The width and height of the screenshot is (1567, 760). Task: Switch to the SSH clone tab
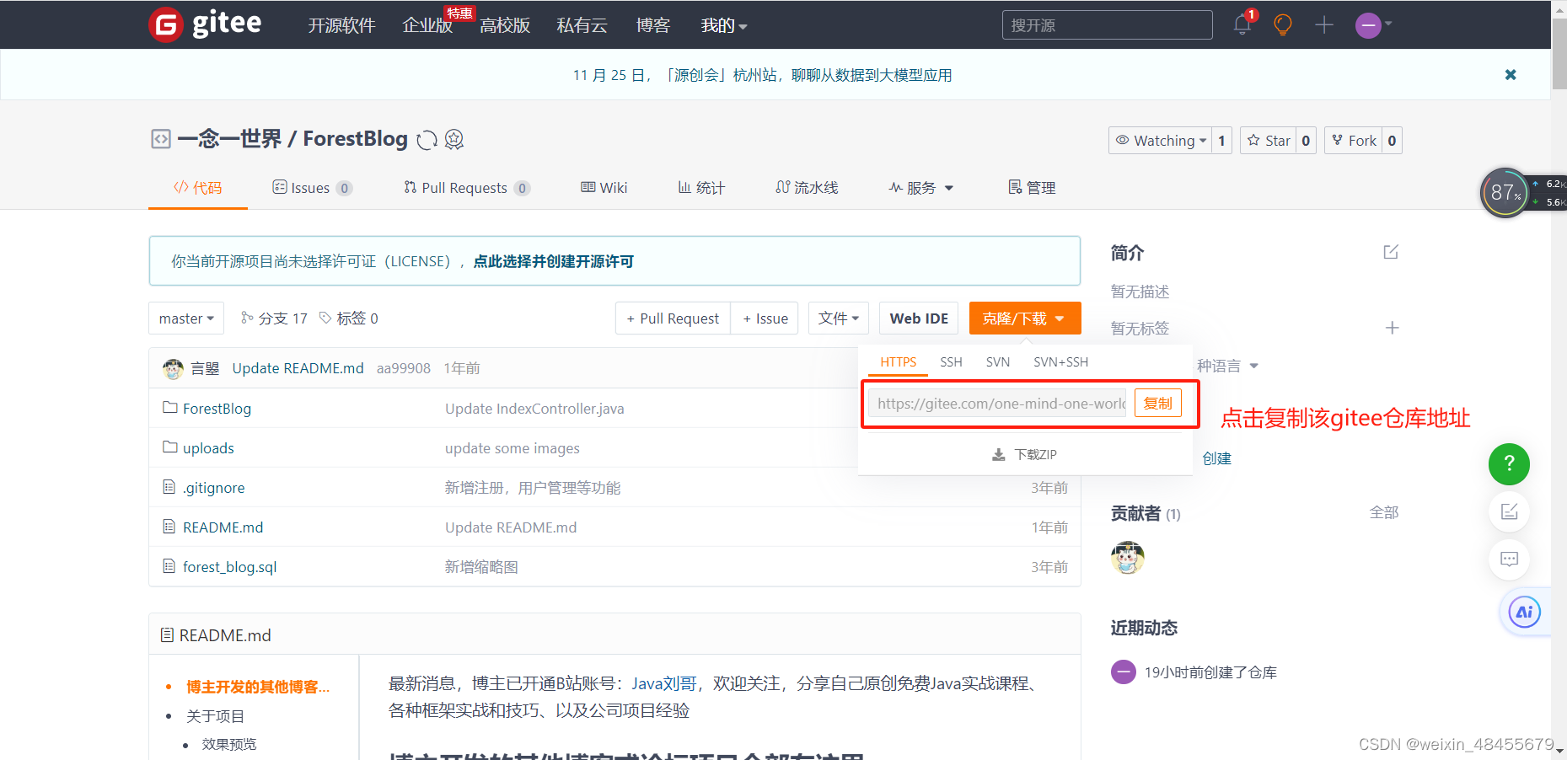point(951,361)
